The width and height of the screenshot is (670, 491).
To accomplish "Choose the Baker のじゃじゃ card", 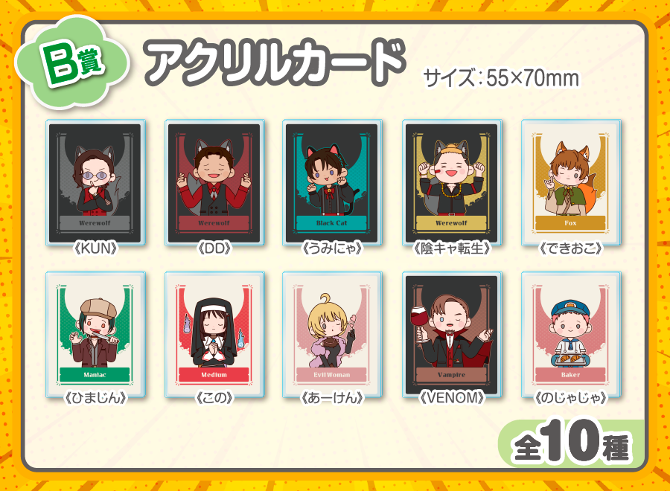I will click(571, 334).
